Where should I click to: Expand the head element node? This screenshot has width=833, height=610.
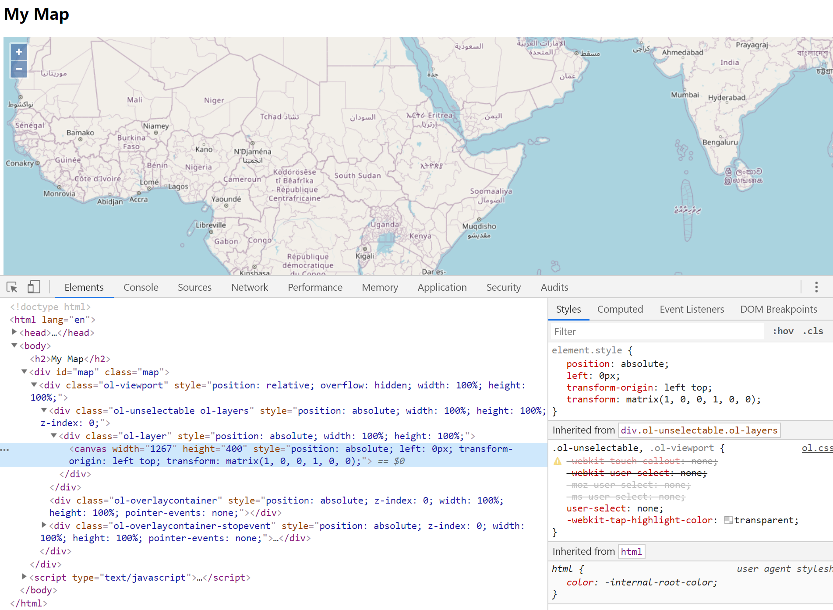14,332
